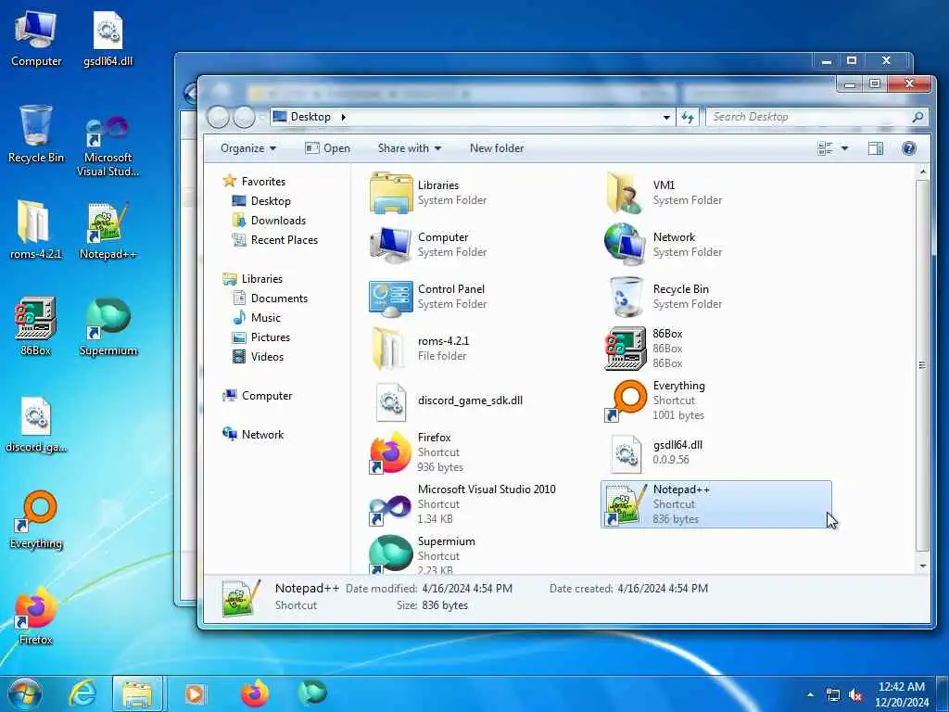Click Windows Explorer taskbar button
This screenshot has height=712, width=949.
click(137, 693)
